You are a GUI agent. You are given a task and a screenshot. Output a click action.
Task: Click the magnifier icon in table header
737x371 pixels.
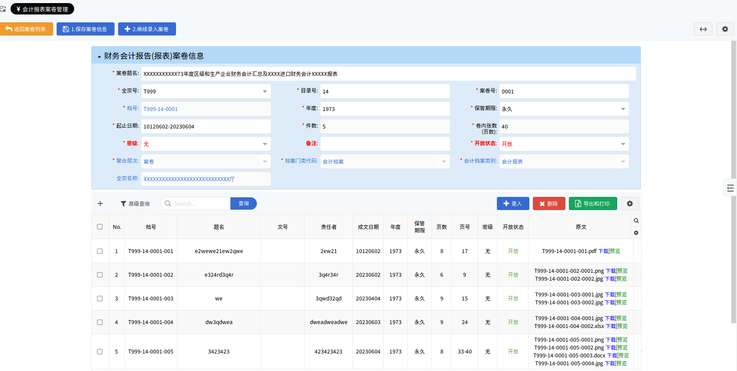(x=636, y=221)
